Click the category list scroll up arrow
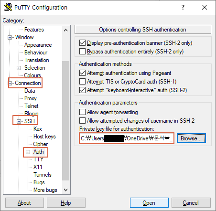 tap(65, 30)
